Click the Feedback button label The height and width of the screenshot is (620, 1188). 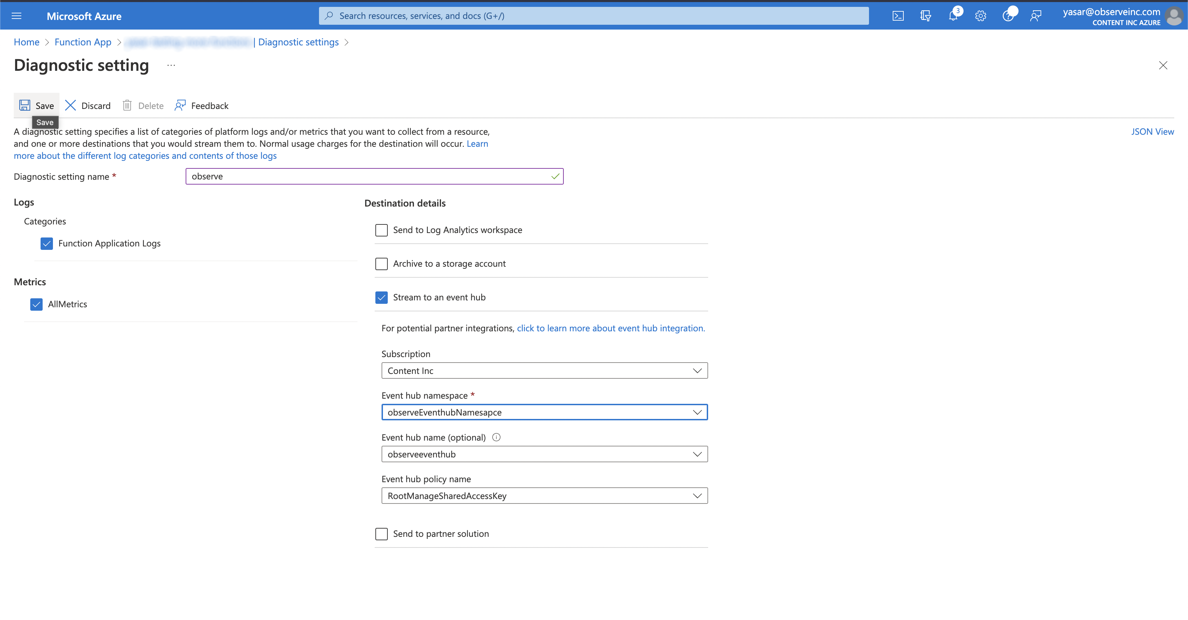coord(210,106)
